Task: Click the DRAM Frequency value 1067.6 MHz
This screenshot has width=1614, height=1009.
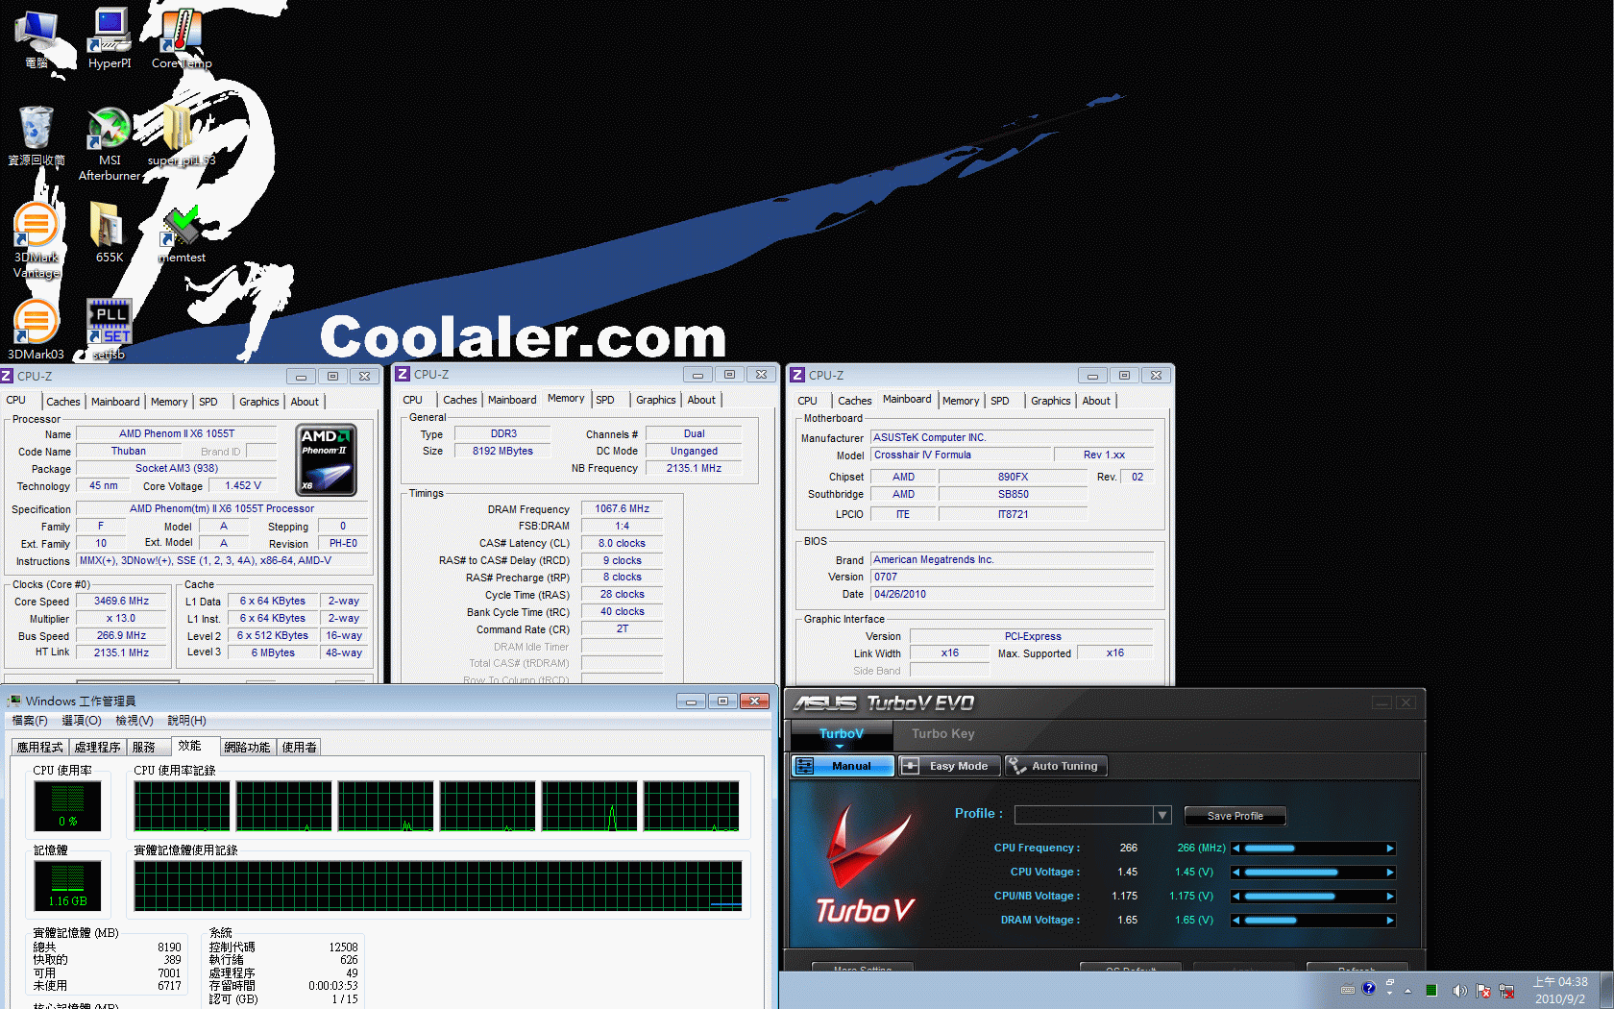Action: 623,508
